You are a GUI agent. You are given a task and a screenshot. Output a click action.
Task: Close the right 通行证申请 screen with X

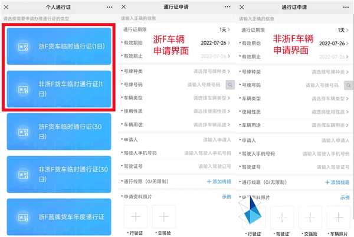(x=241, y=7)
